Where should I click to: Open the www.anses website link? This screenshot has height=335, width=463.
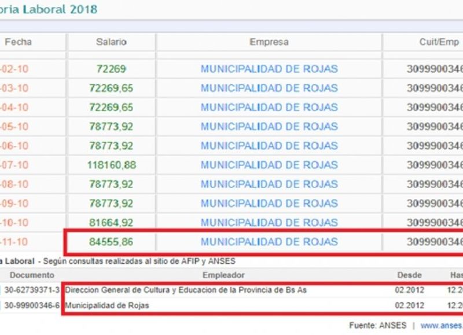442,326
